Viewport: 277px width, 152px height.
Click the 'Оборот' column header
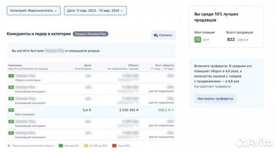(133, 65)
